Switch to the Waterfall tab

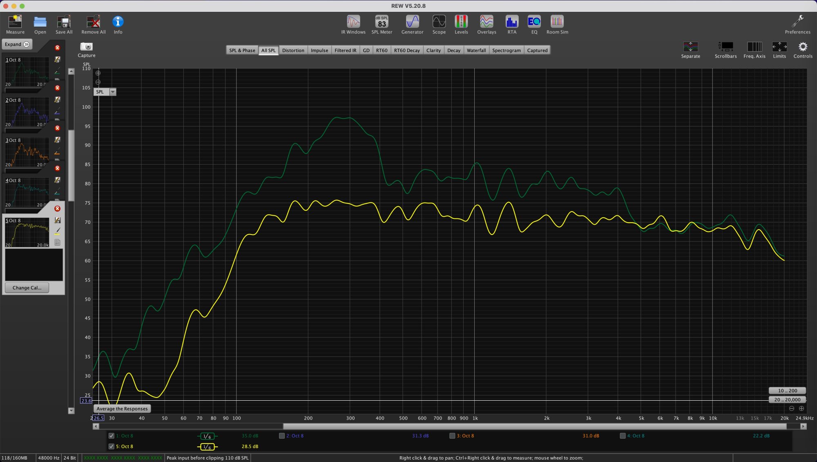(476, 50)
